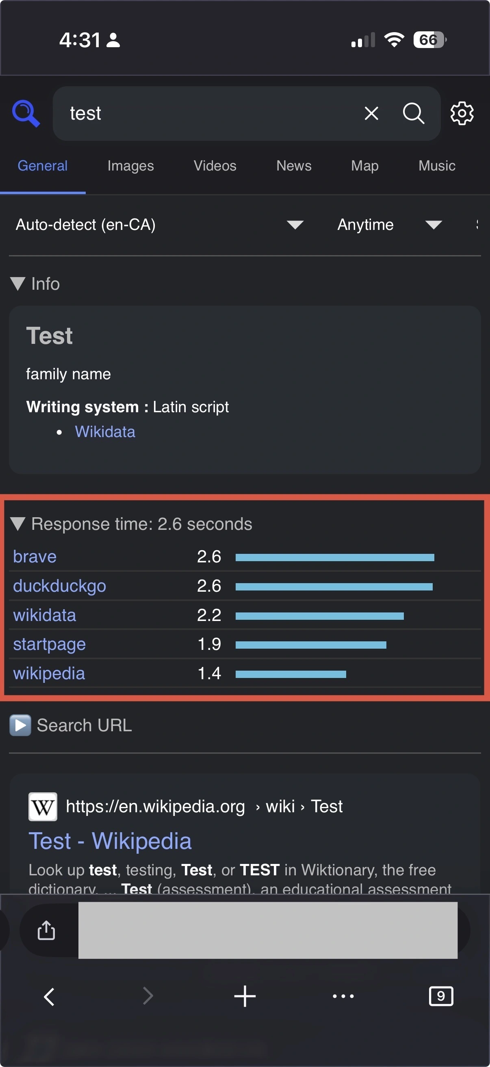Open Auto-detect language dropdown
490x1067 pixels.
(159, 225)
